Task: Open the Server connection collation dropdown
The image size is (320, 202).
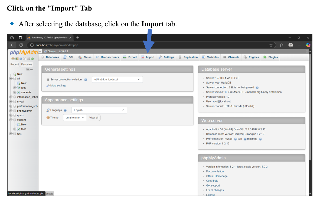Action: [x=117, y=80]
